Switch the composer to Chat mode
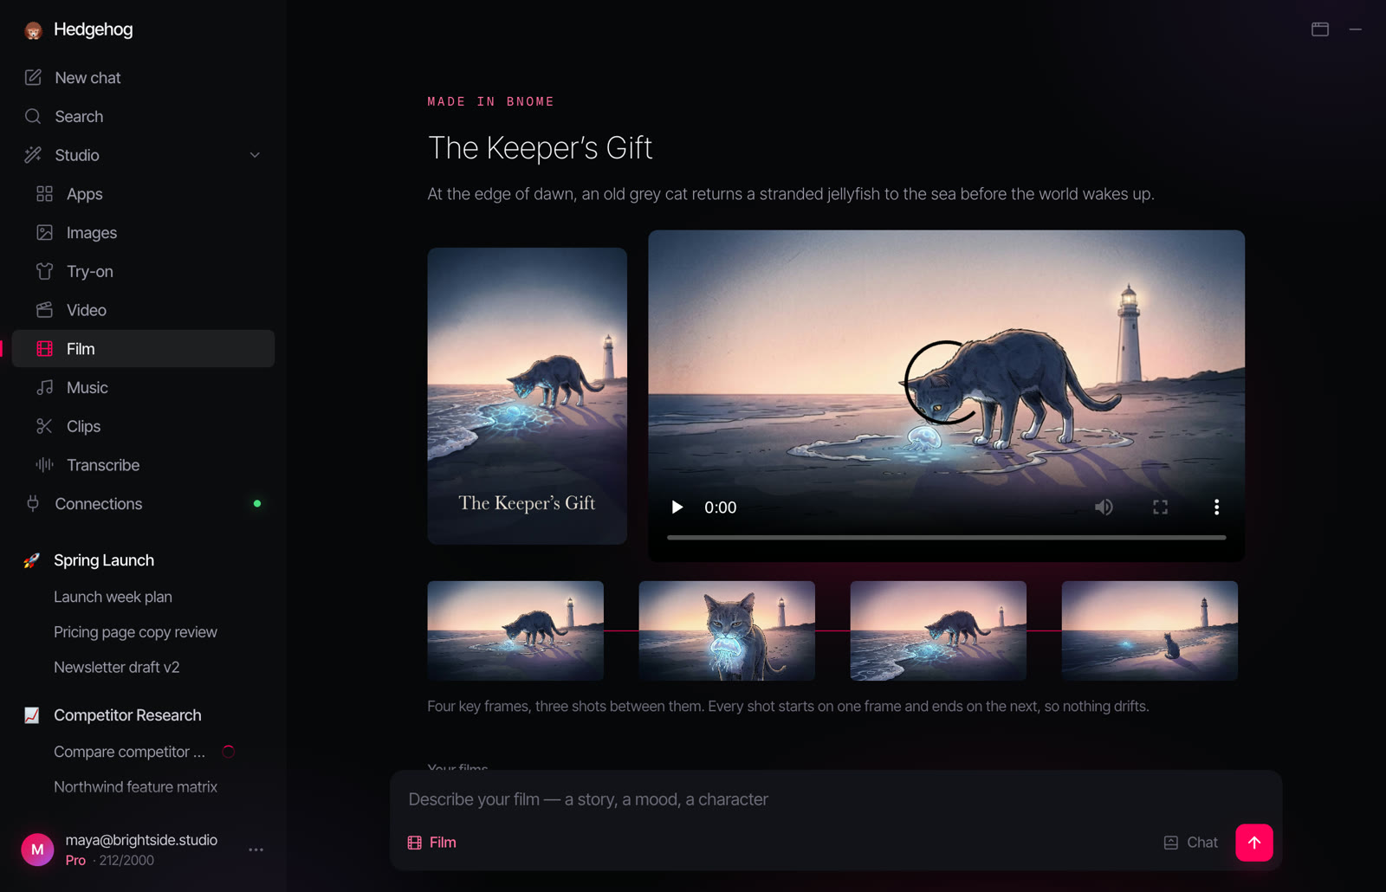1386x892 pixels. (1190, 843)
